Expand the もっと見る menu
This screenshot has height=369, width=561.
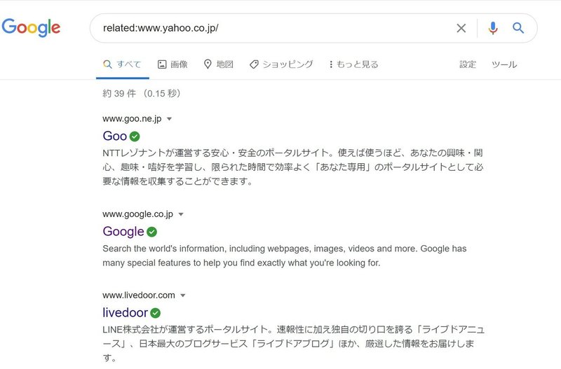pos(353,64)
